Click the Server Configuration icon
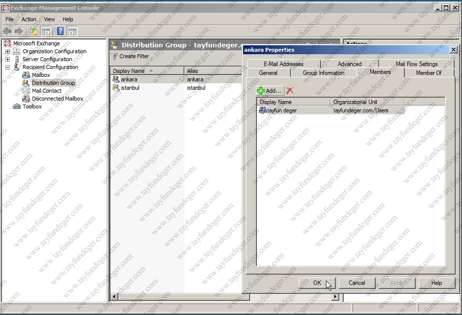The image size is (462, 315). pyautogui.click(x=17, y=59)
